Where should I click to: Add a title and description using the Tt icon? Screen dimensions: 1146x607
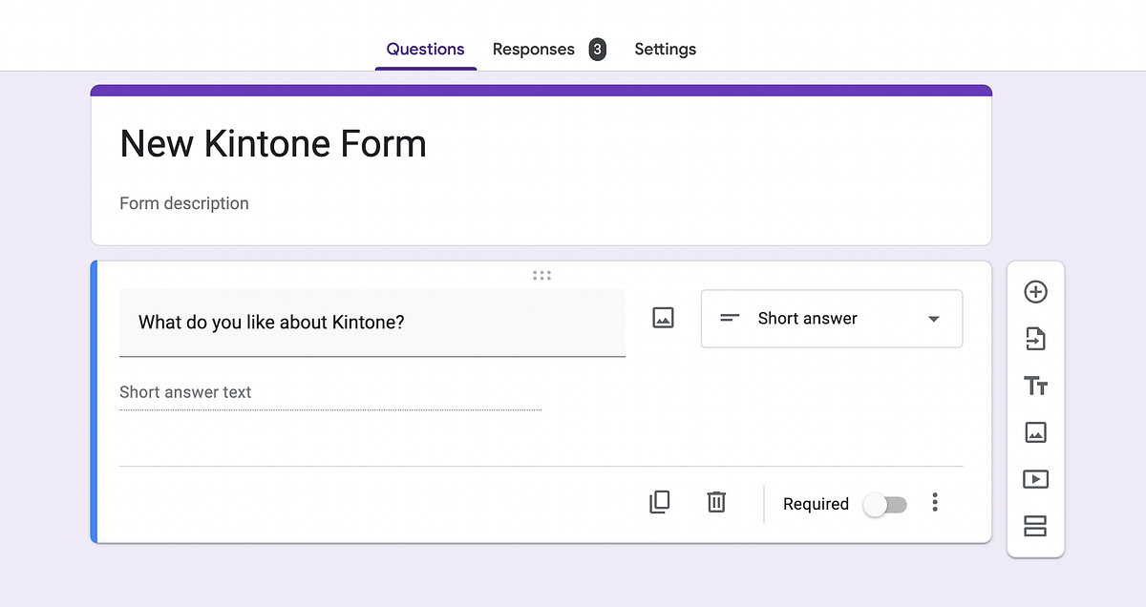click(1036, 386)
